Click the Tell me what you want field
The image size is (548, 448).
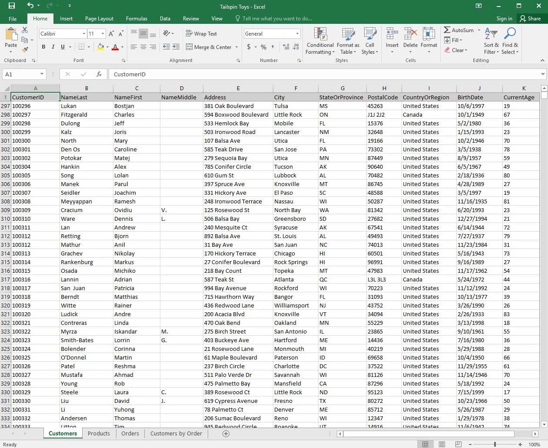pos(277,19)
